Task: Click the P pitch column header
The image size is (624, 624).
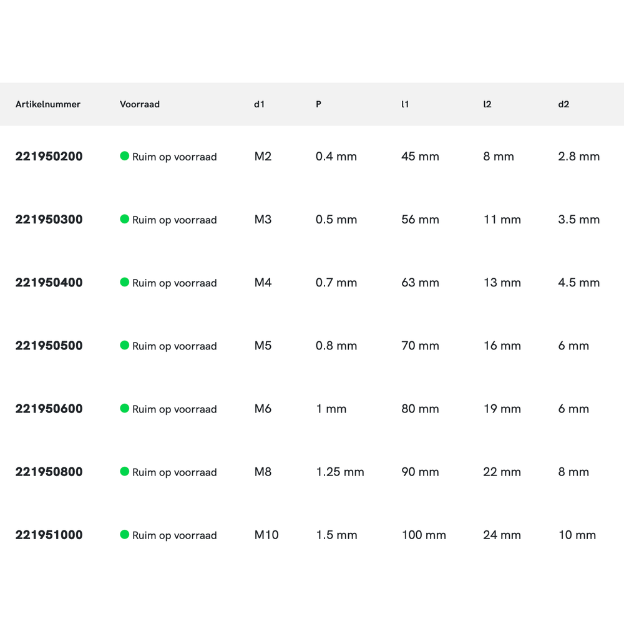Action: coord(318,104)
